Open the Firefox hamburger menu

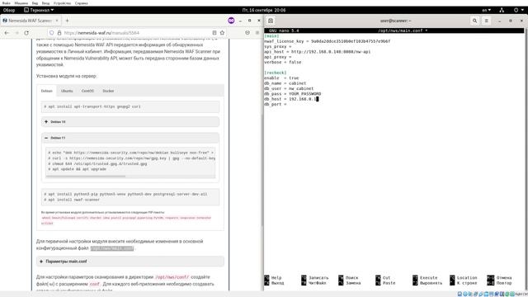click(x=257, y=33)
